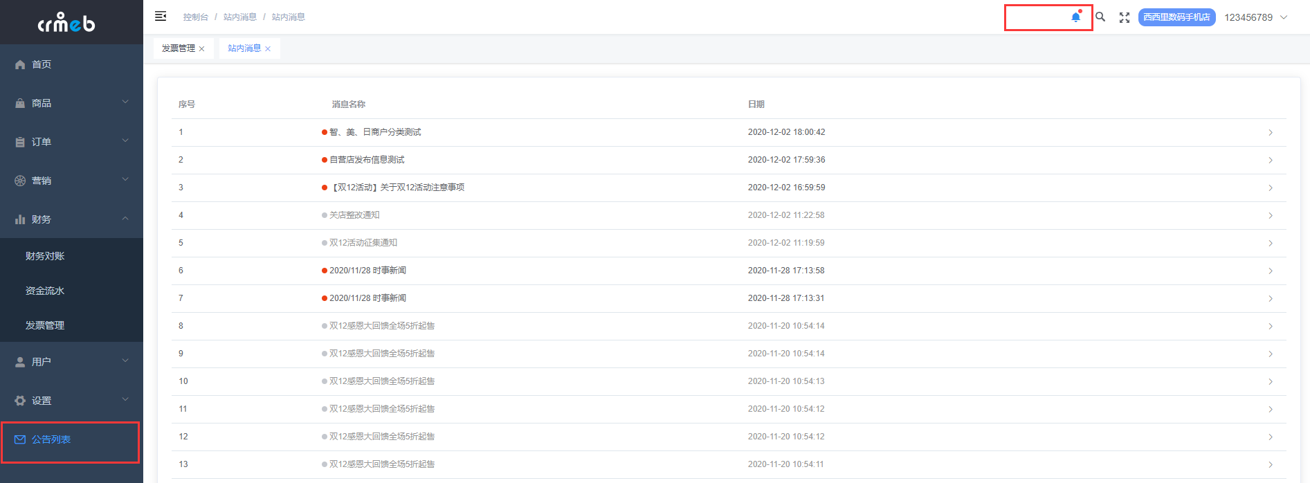Click the 西西里数码手机店 store badge
This screenshot has width=1310, height=483.
[1177, 17]
